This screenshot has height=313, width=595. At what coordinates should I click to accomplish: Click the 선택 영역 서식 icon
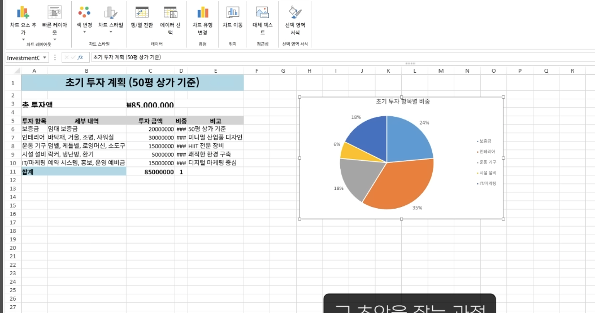click(295, 12)
